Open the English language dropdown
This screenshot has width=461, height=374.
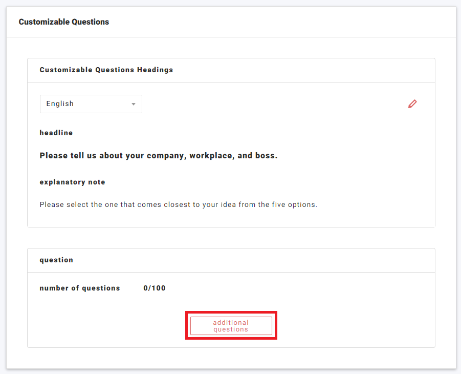(x=91, y=104)
